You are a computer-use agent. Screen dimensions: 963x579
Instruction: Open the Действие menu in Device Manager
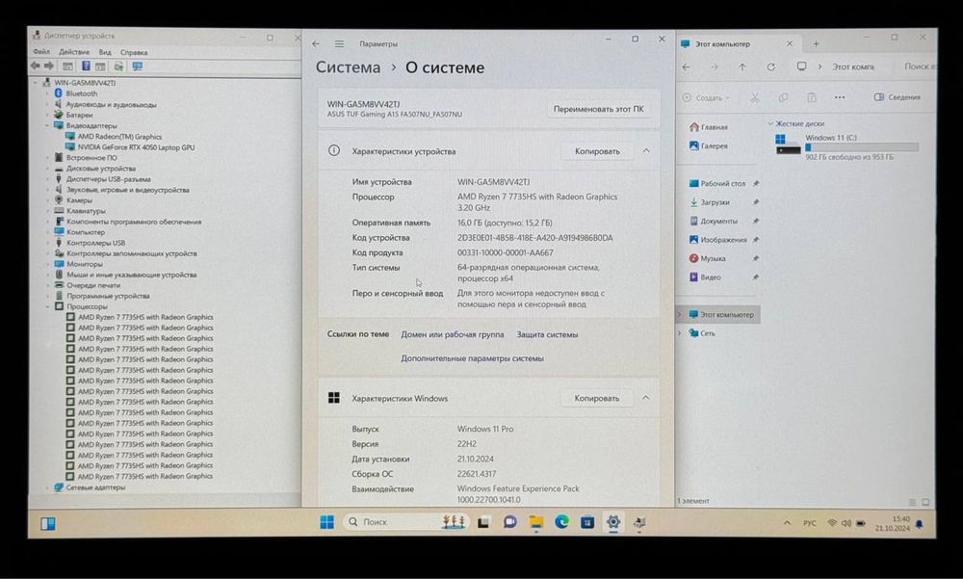tap(74, 52)
